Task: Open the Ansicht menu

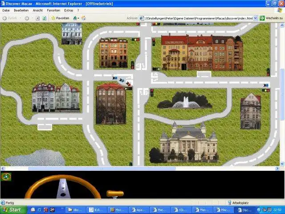Action: pos(37,11)
